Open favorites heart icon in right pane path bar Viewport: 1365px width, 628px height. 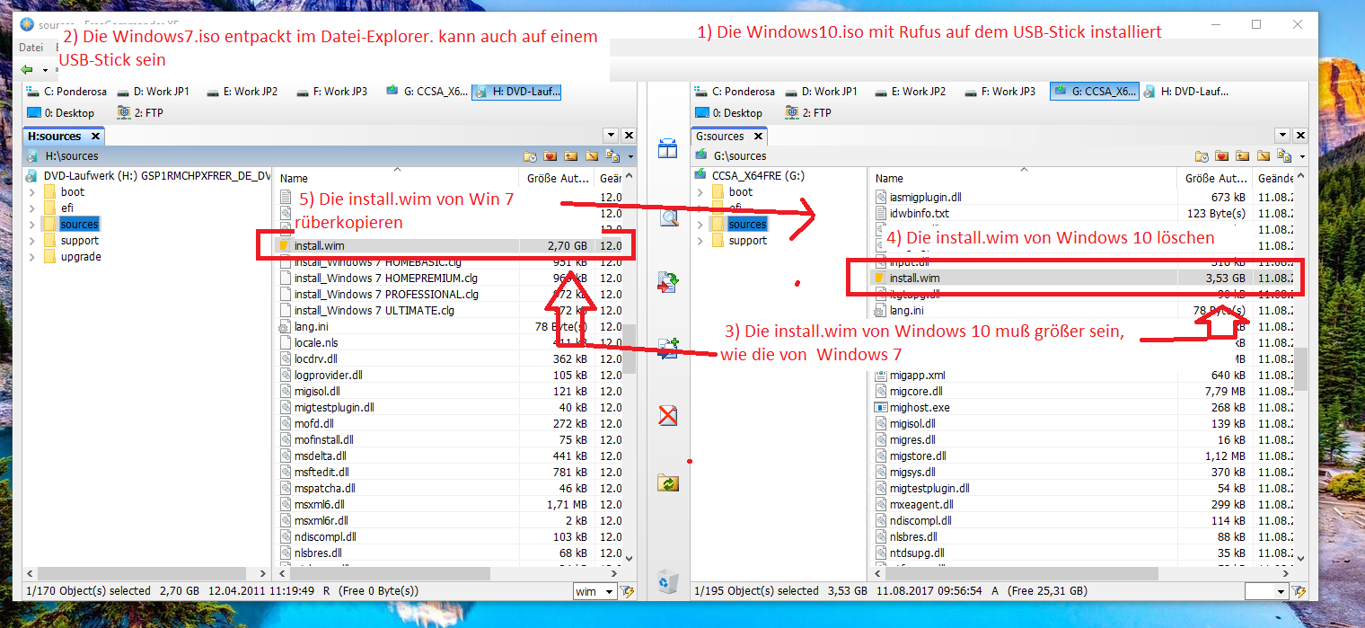1222,156
